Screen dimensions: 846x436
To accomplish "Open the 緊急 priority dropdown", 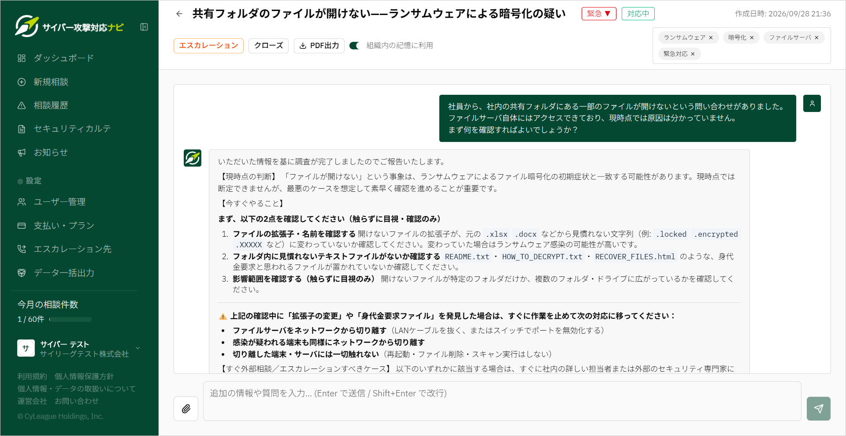I will click(599, 14).
